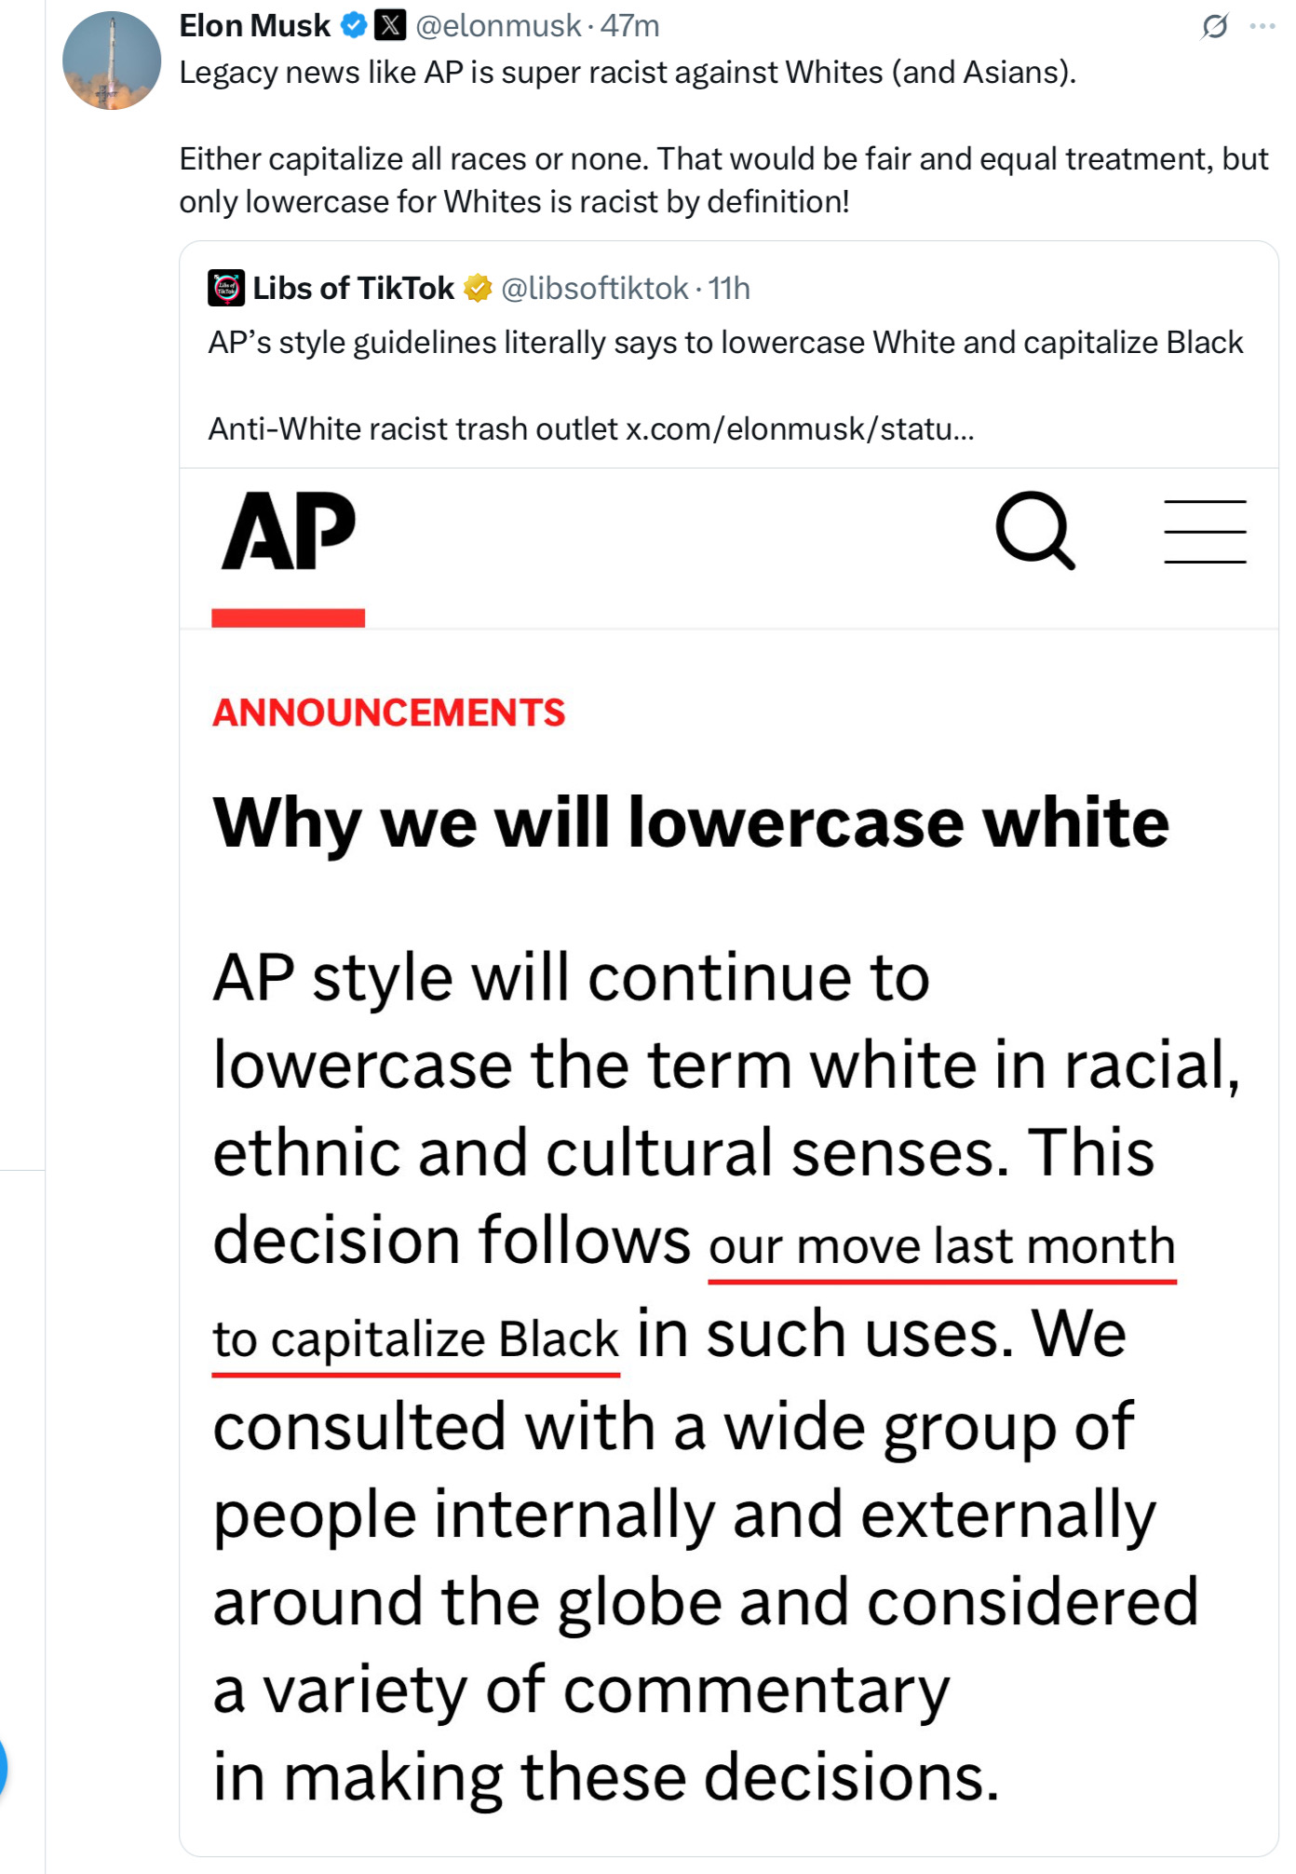The image size is (1296, 1874).
Task: Click the @libsoftiktok handle
Action: click(595, 289)
